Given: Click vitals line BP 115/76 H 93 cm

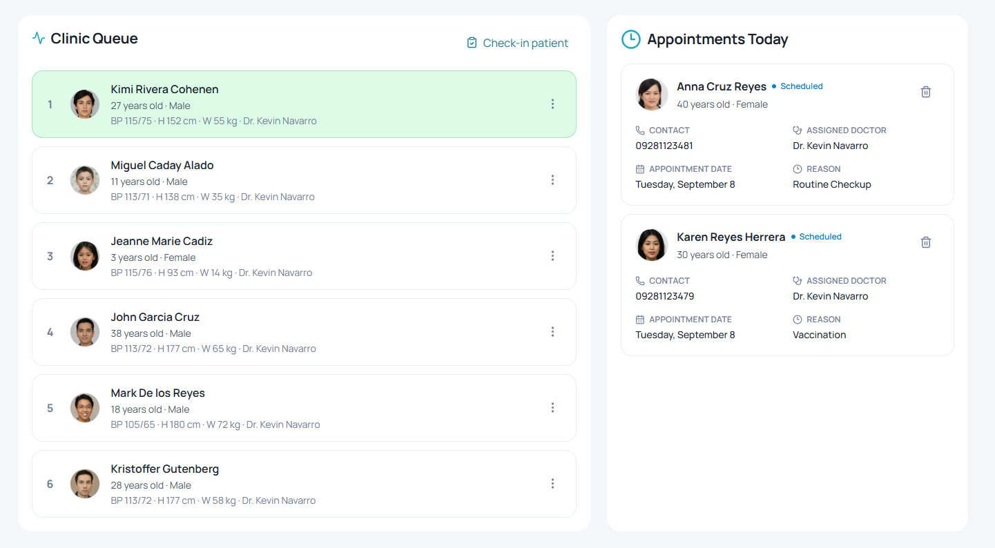Looking at the screenshot, I should click(x=212, y=273).
